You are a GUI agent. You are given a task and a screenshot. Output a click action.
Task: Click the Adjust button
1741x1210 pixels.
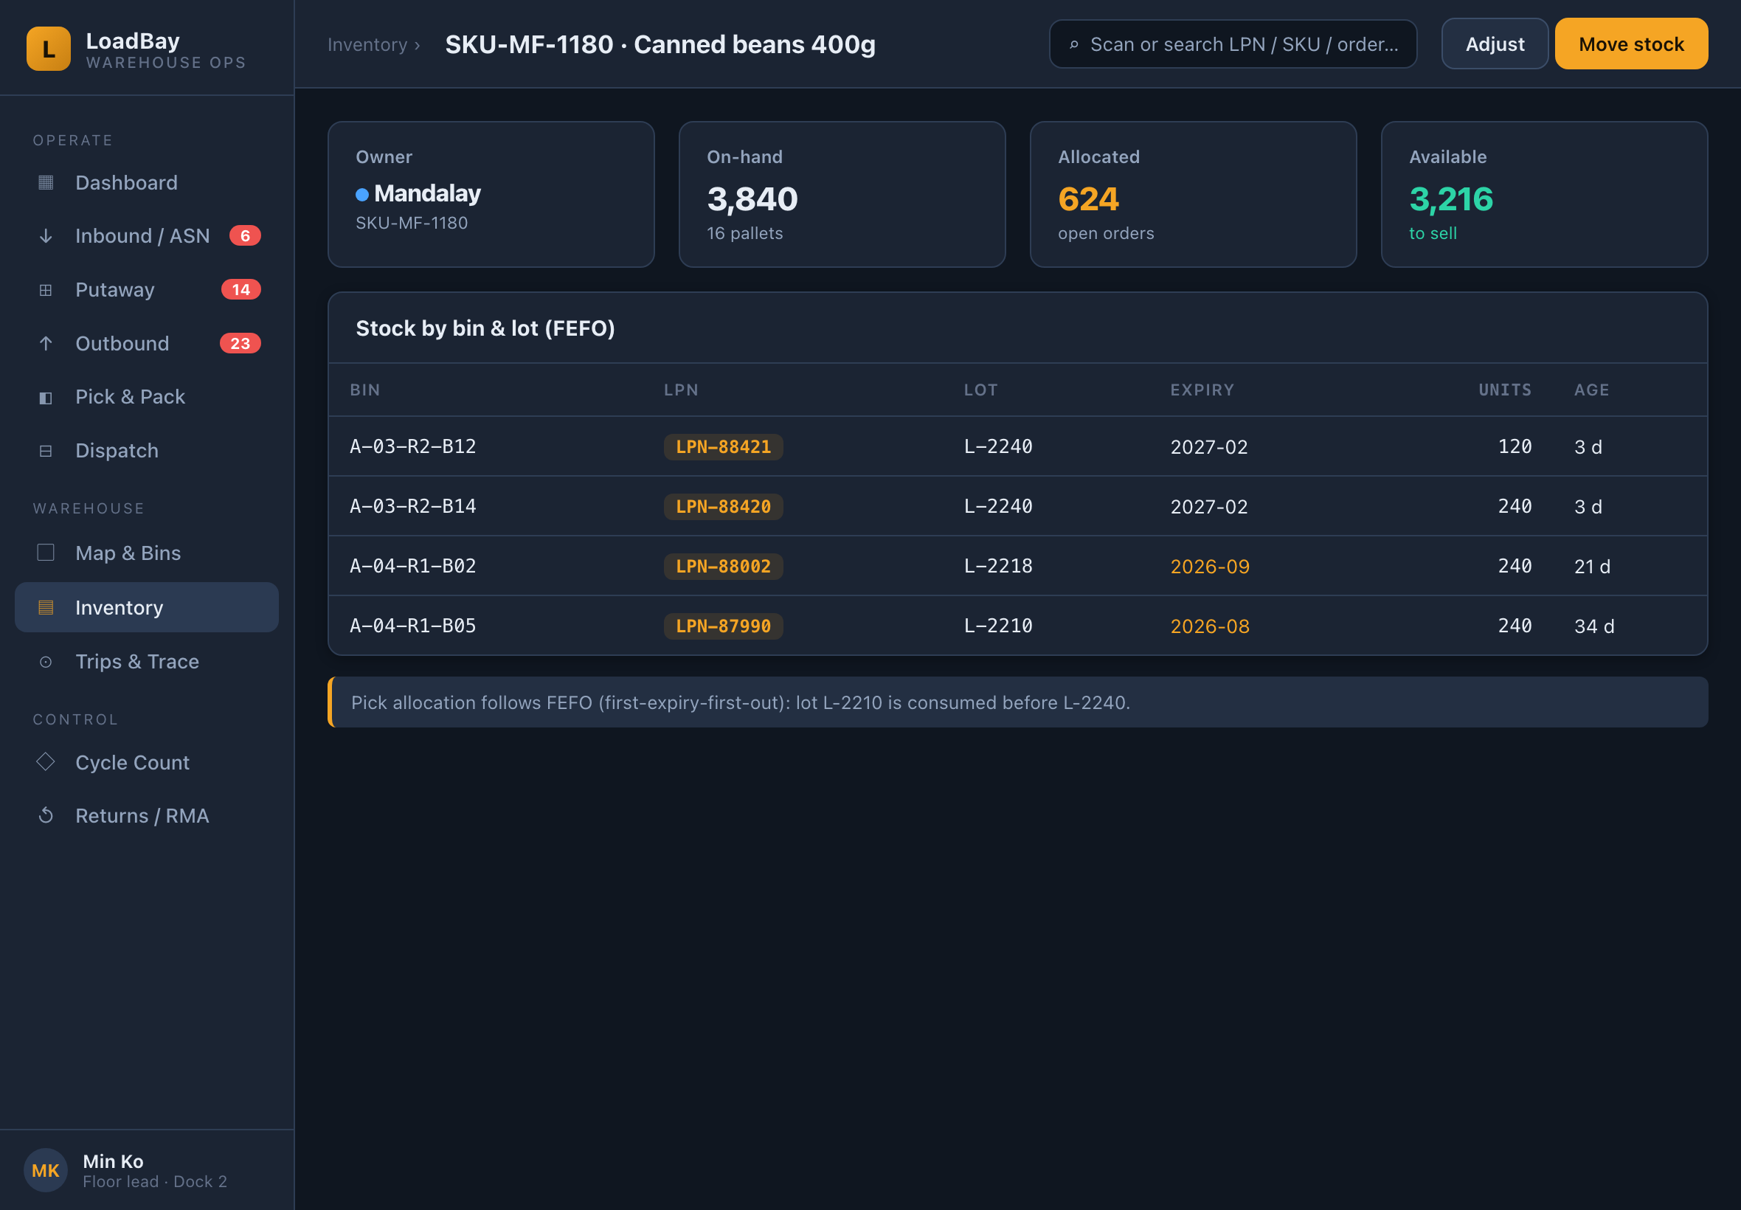tap(1495, 44)
